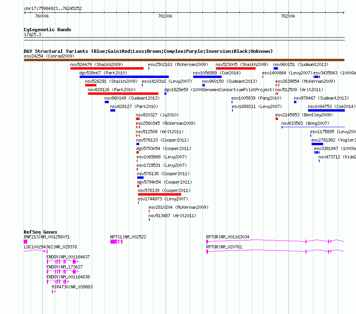The height and width of the screenshot is (314, 356).
Task: Open the nsv960149 (Sudmant2013) label
Action: (x=132, y=98)
